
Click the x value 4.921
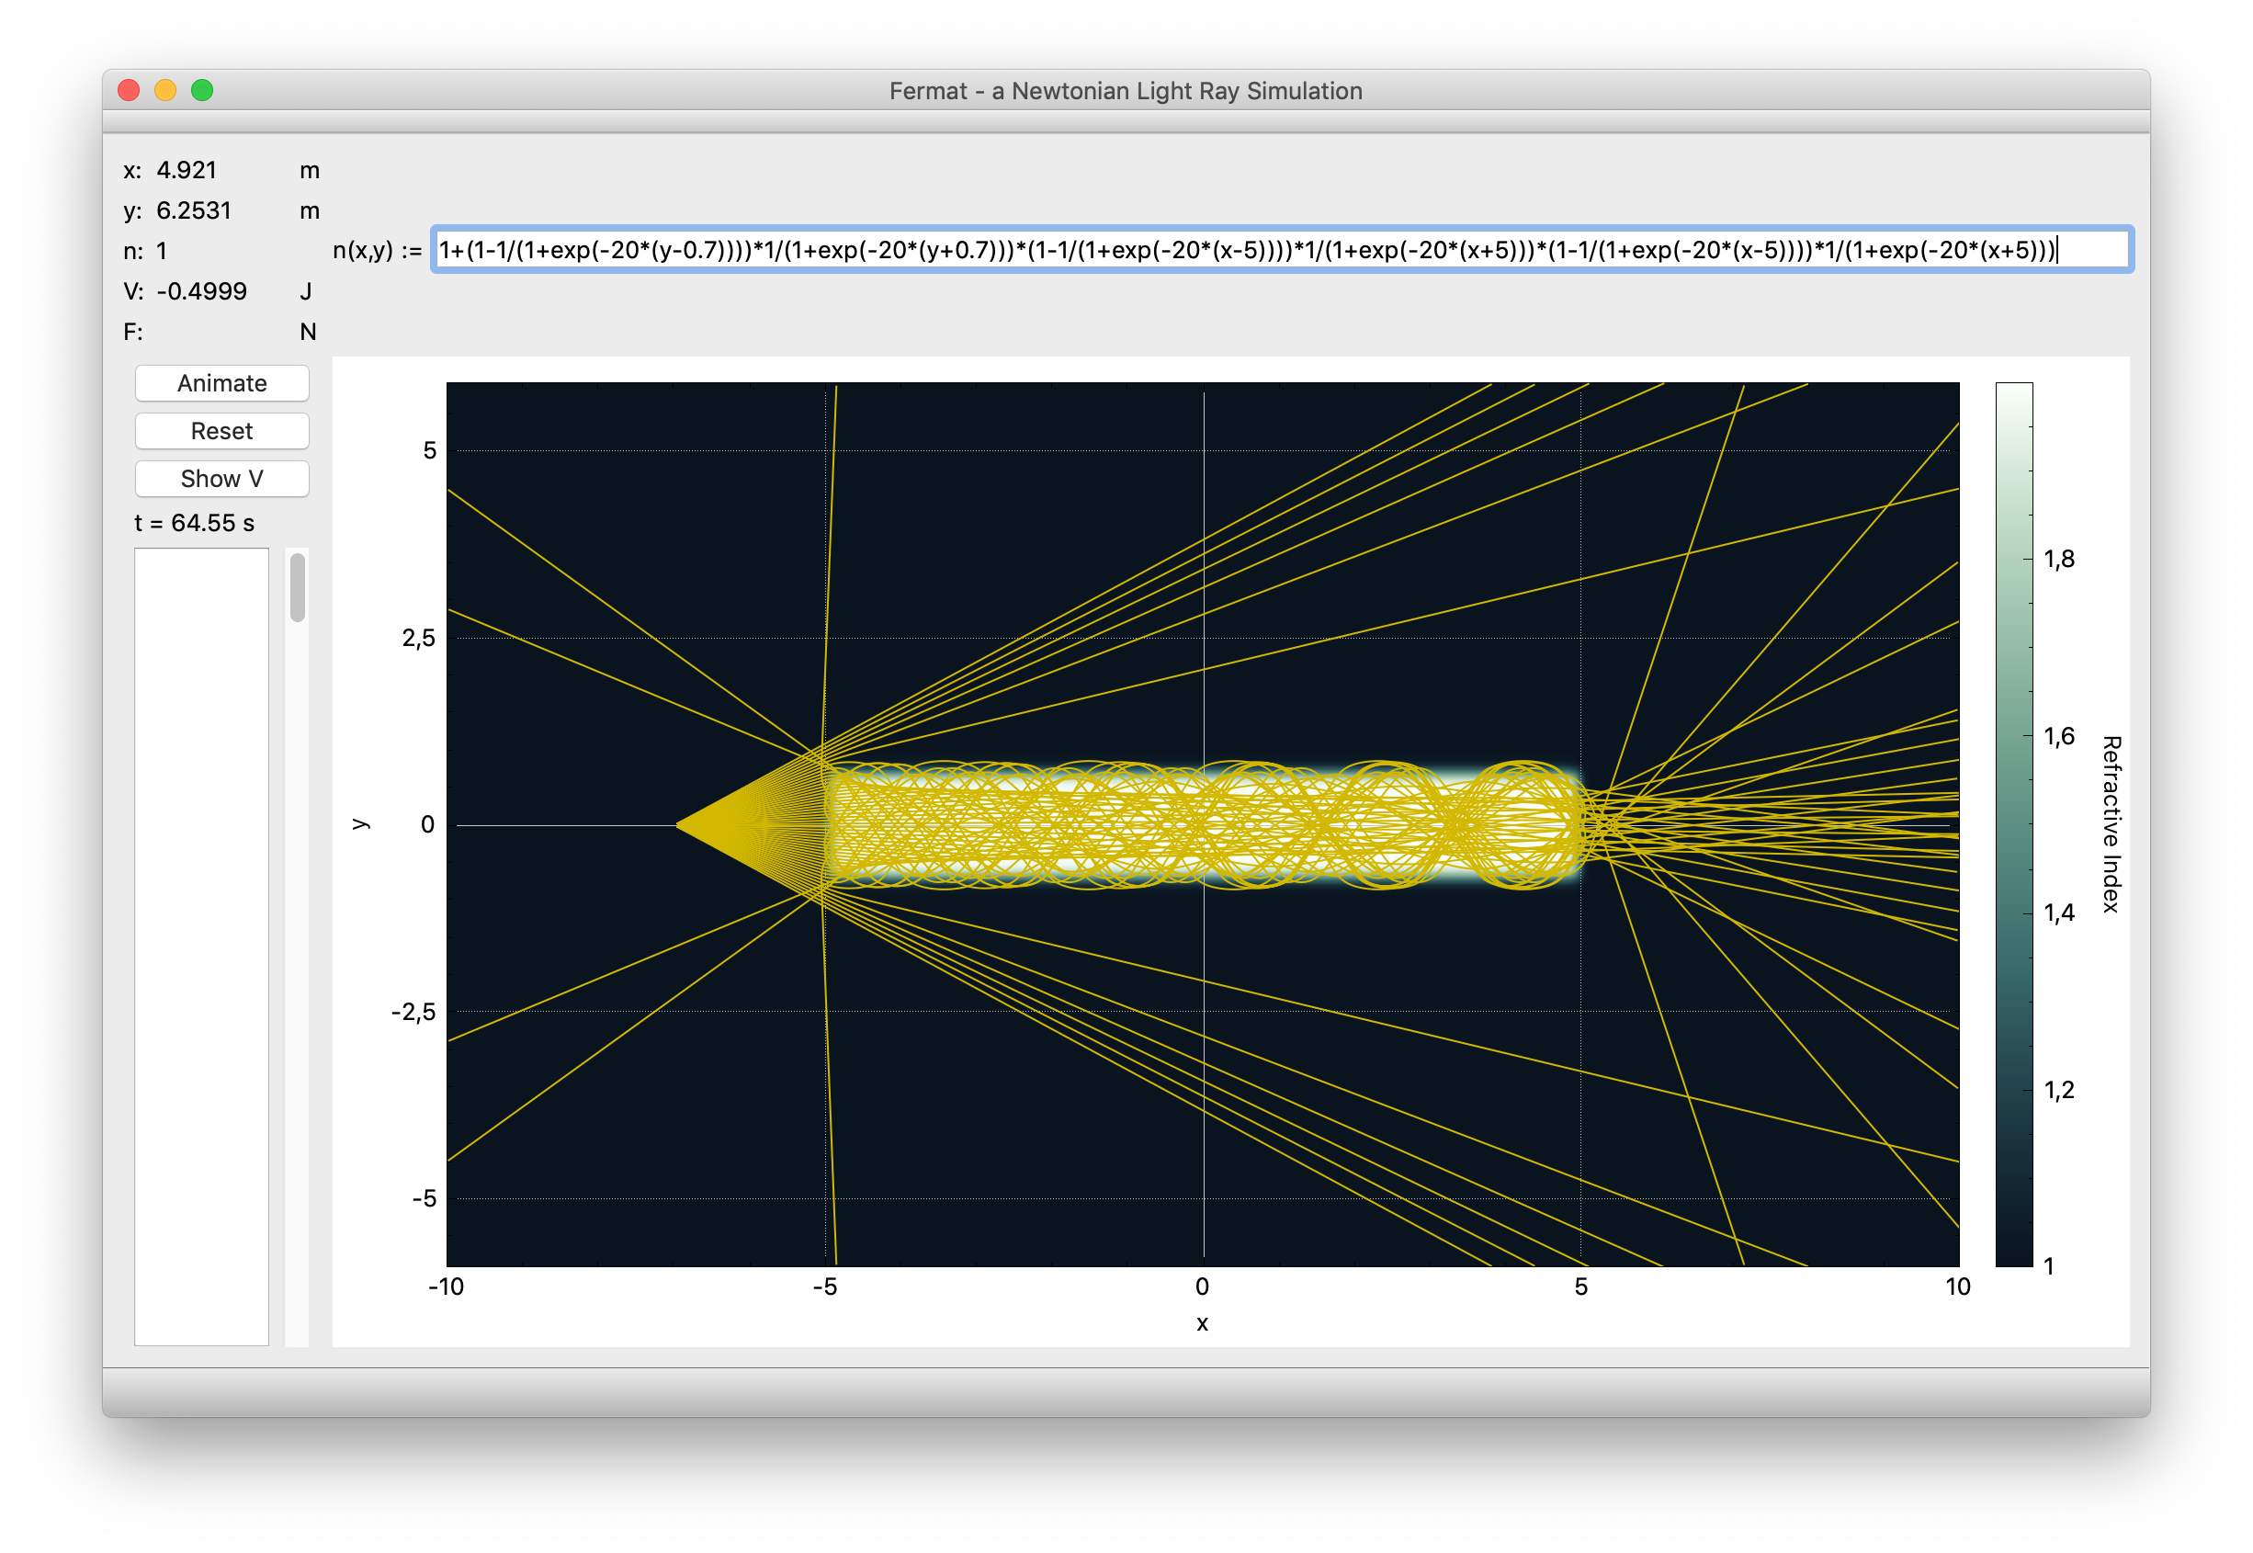click(x=187, y=170)
